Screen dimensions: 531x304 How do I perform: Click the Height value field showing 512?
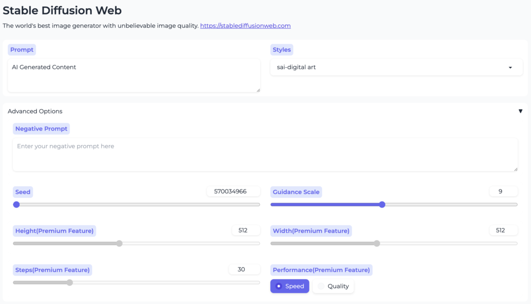point(246,230)
